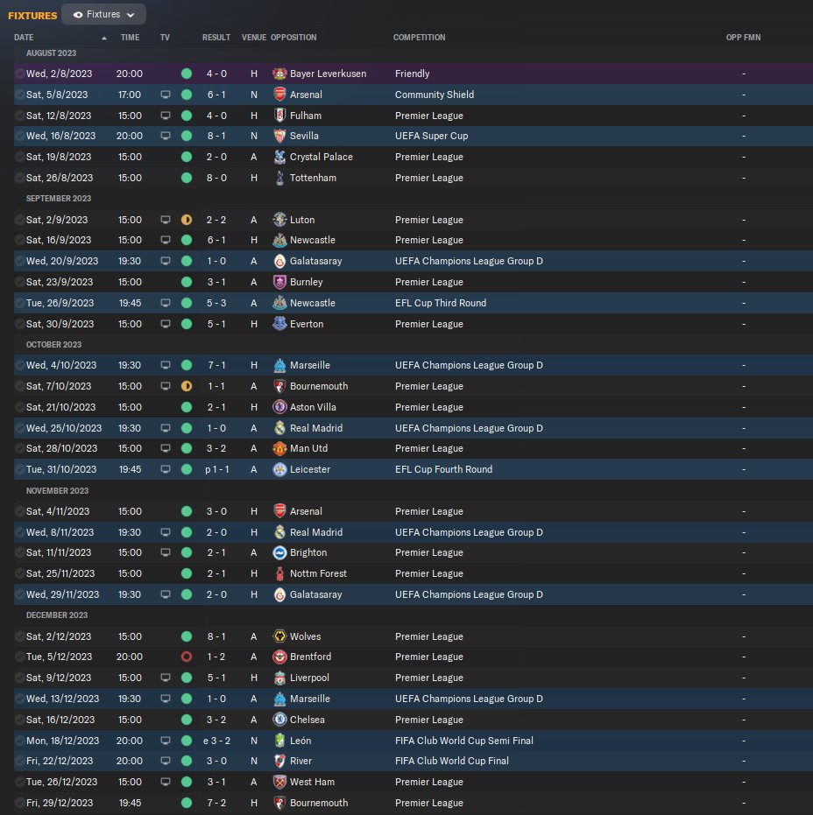The height and width of the screenshot is (815, 813).
Task: Open the 5 - 3 EFL Cup result at Newcastle
Action: point(216,303)
